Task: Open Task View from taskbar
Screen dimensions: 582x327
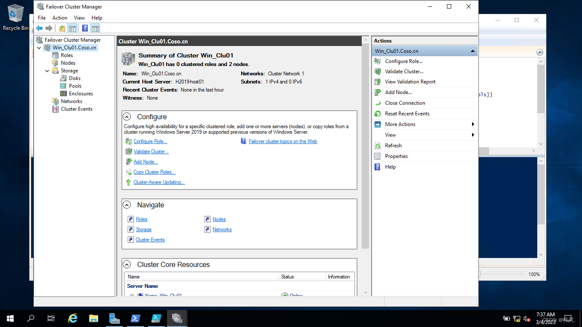Action: pos(51,318)
